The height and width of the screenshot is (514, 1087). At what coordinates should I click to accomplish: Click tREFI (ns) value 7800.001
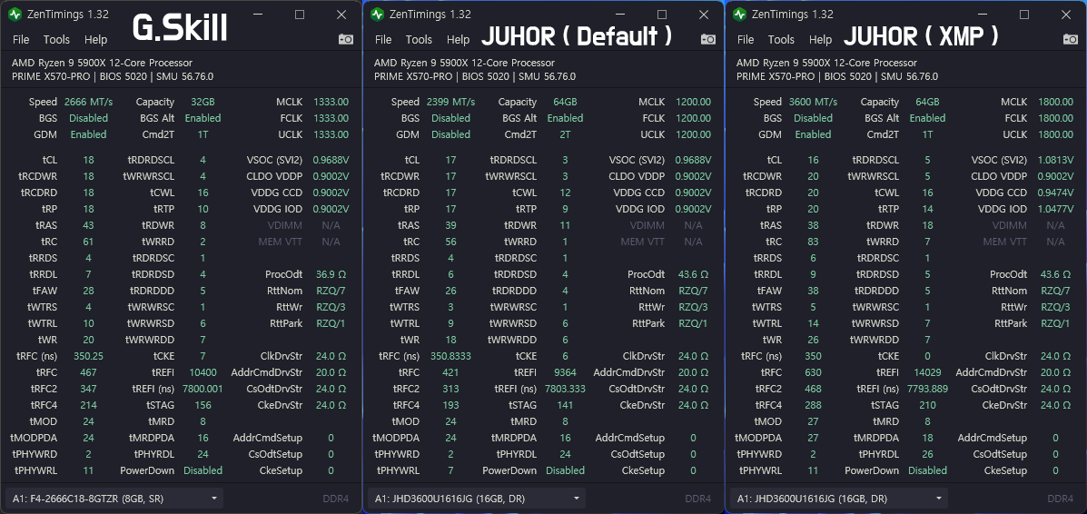click(203, 390)
